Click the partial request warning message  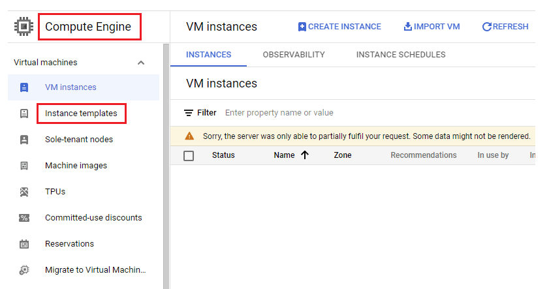click(367, 136)
